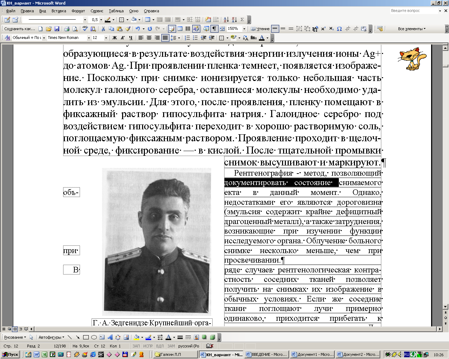The height and width of the screenshot is (359, 449).
Task: Choose the yellow fill color bucket
Action: (136, 337)
